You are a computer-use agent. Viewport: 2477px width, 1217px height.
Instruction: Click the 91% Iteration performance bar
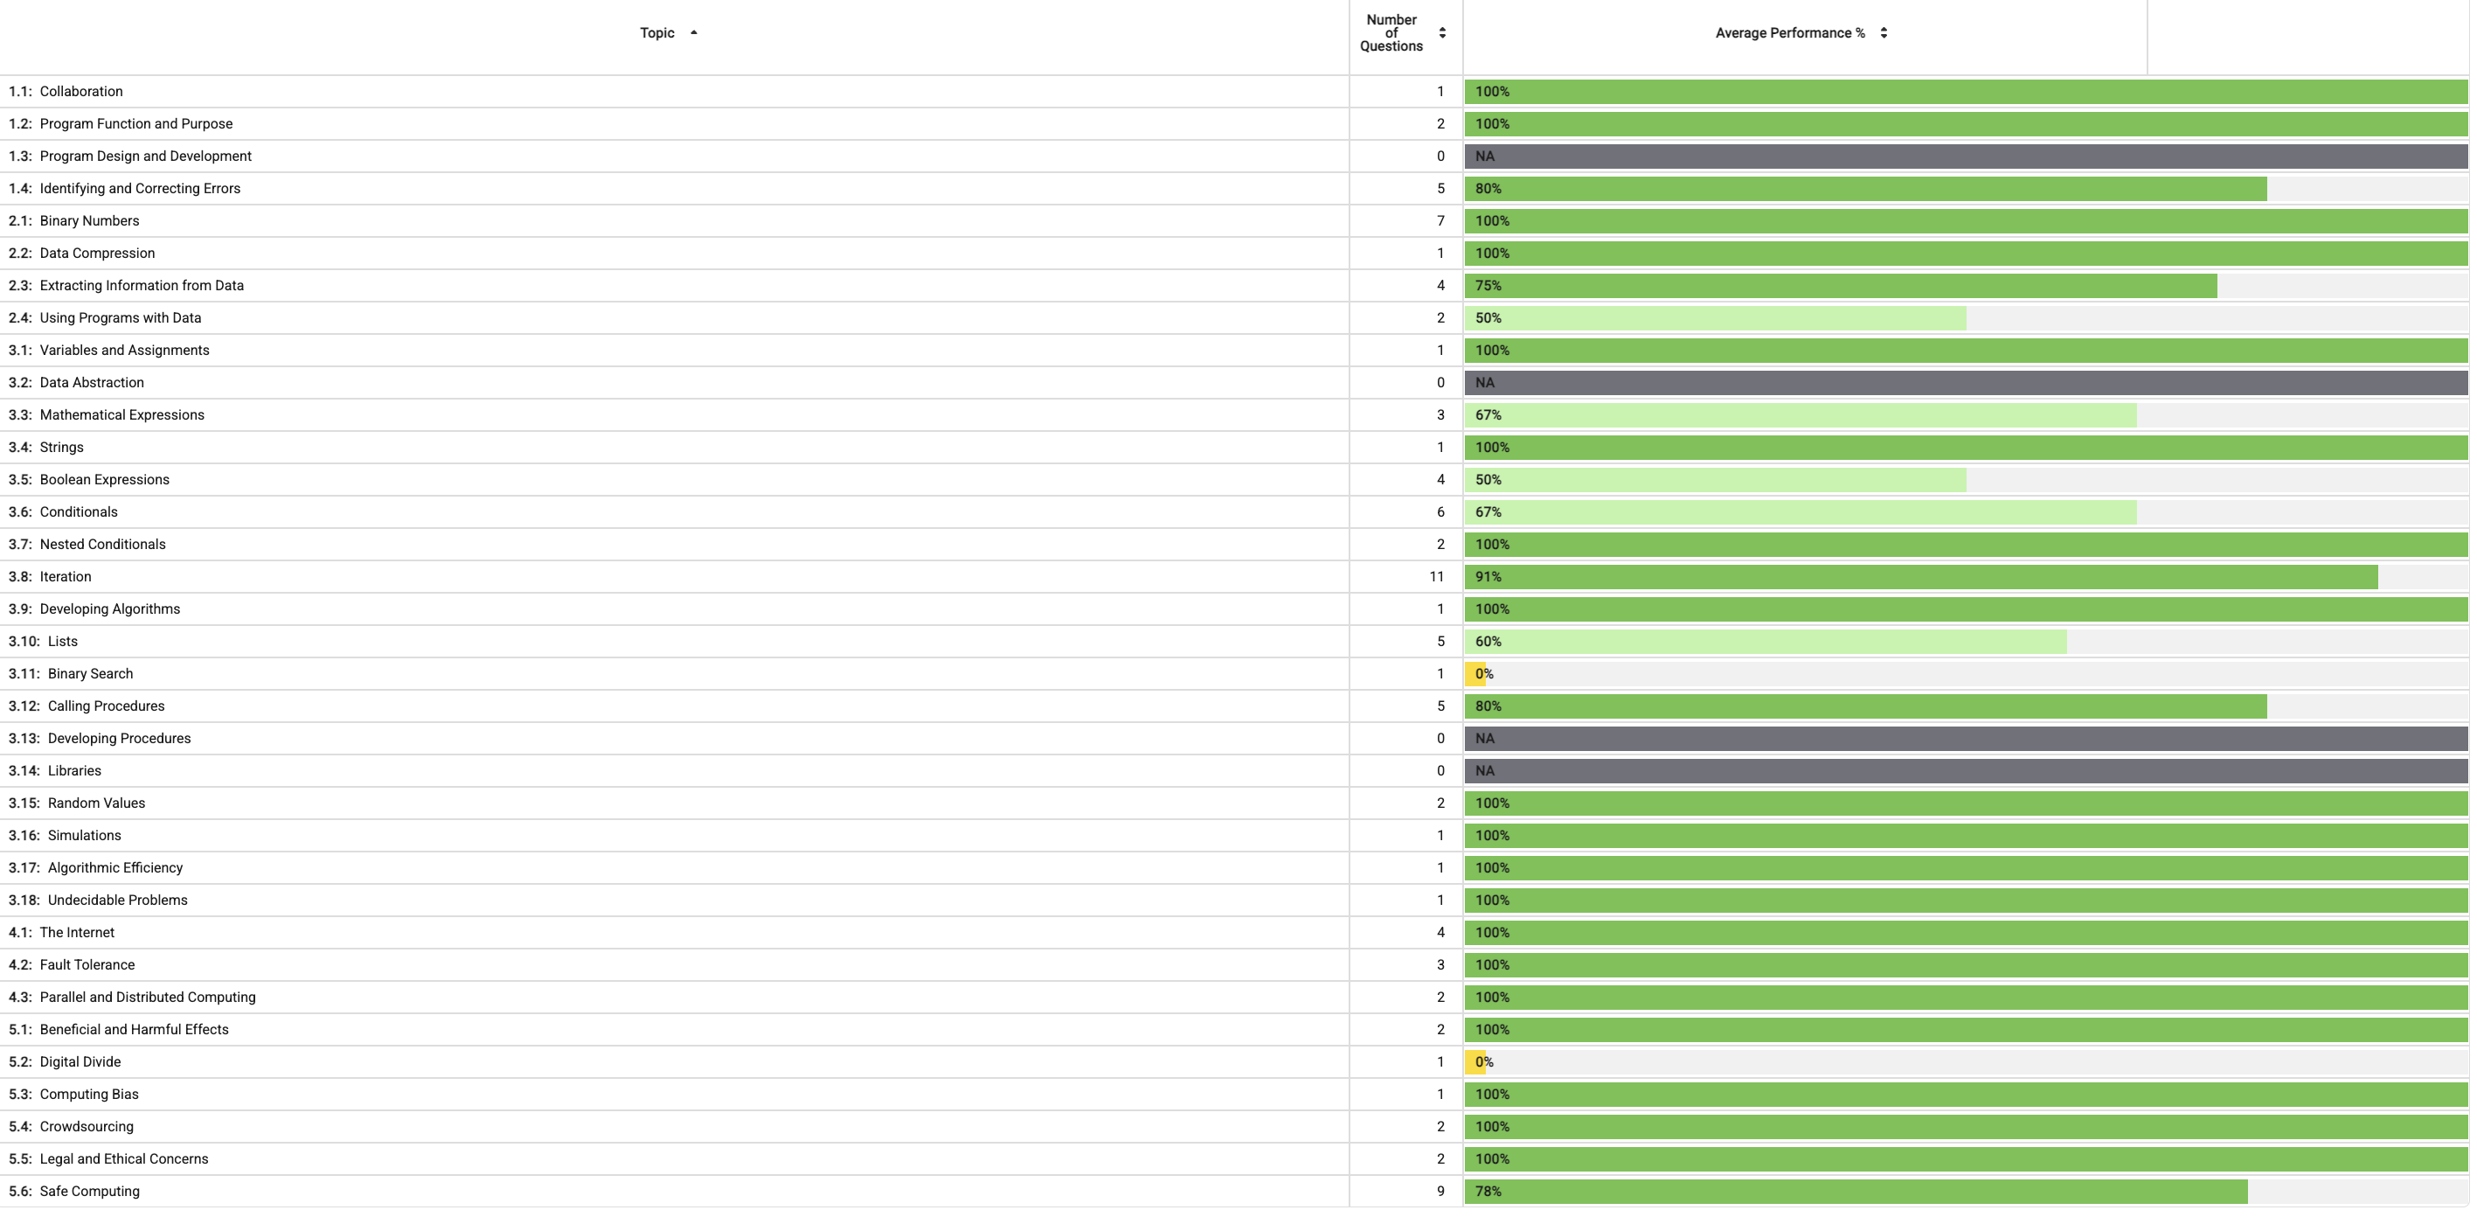1919,577
